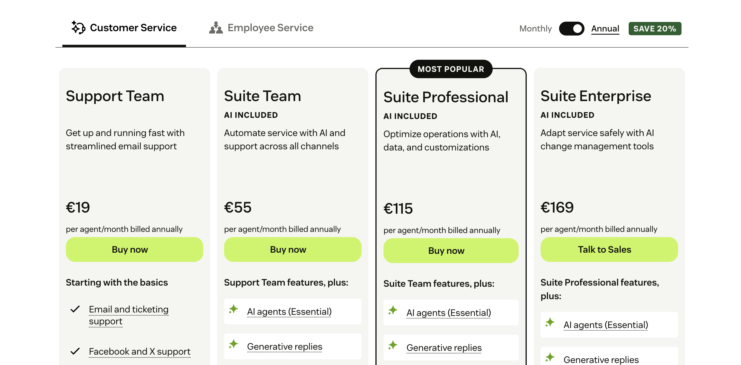741x365 pixels.
Task: Click checkmark next to Facebook and X support
Action: click(75, 351)
